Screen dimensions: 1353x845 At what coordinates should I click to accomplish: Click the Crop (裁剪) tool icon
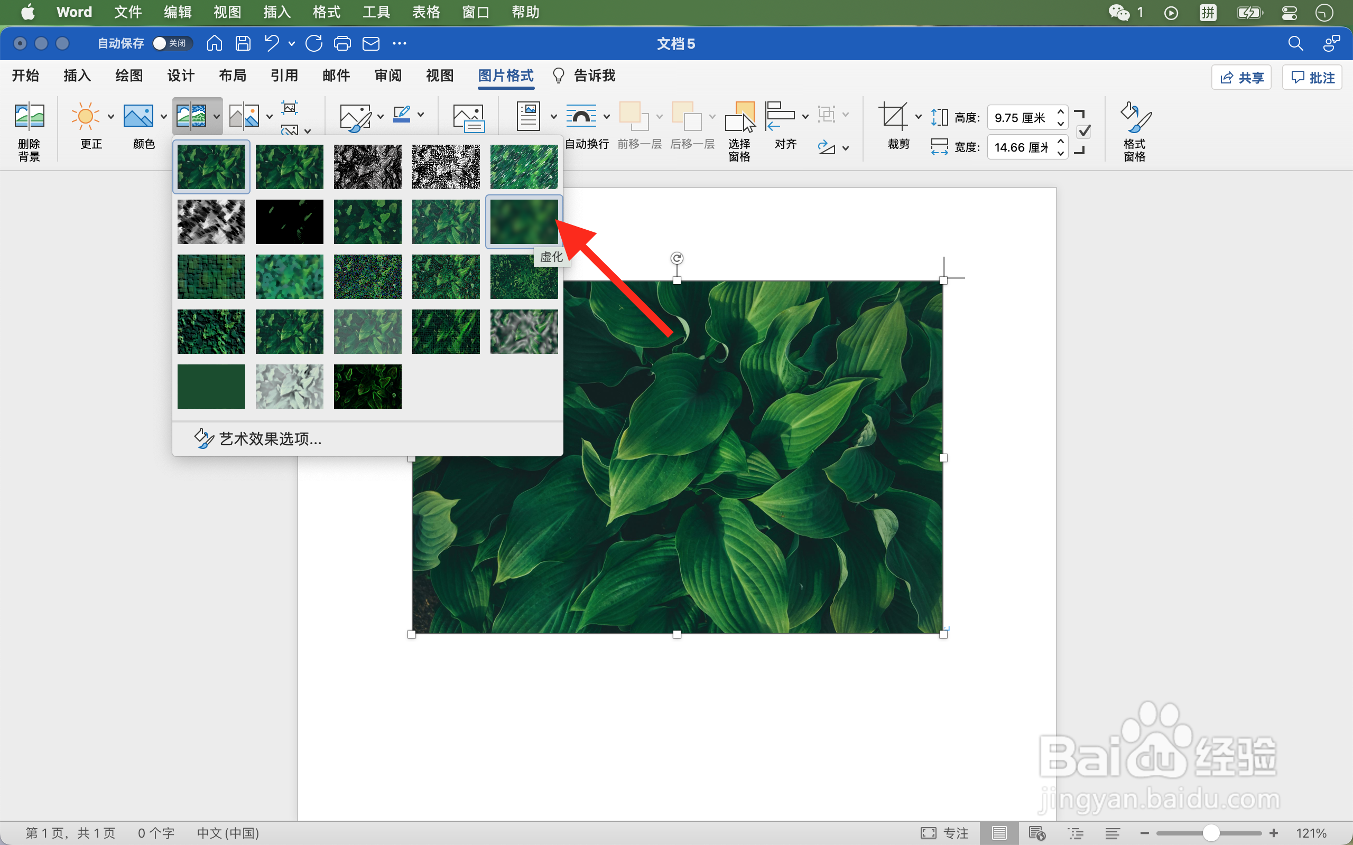(893, 116)
